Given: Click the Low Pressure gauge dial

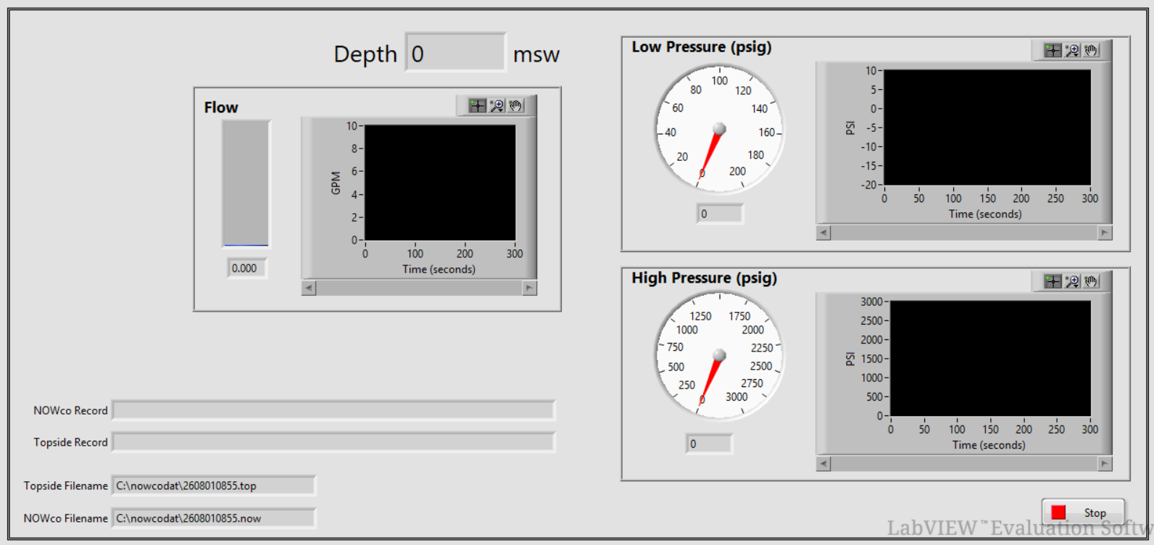Looking at the screenshot, I should [719, 129].
